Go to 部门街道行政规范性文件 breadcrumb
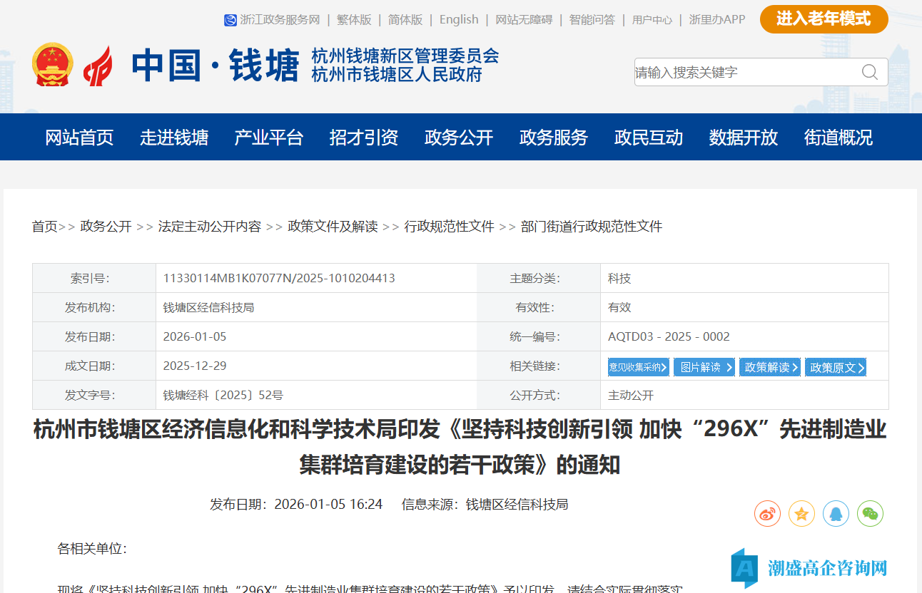Image resolution: width=922 pixels, height=593 pixels. (592, 227)
